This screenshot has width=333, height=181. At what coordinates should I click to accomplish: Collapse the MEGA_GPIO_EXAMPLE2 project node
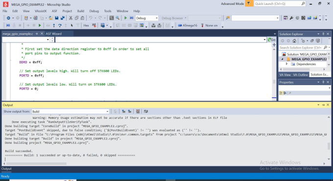click(282, 59)
